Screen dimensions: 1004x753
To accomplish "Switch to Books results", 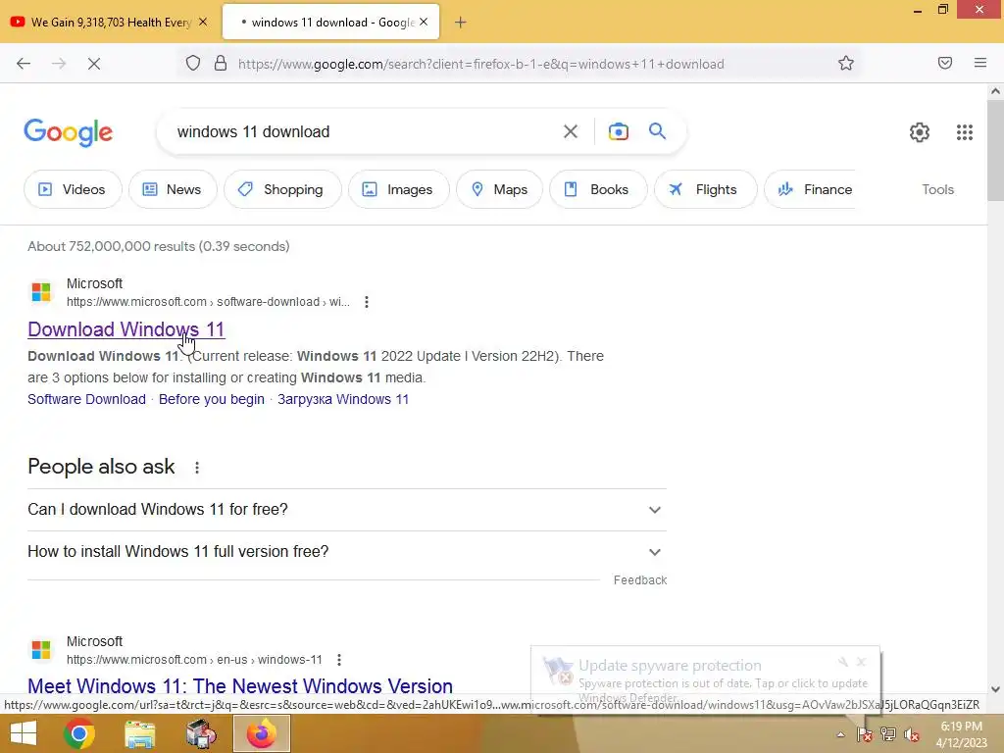I will point(598,189).
